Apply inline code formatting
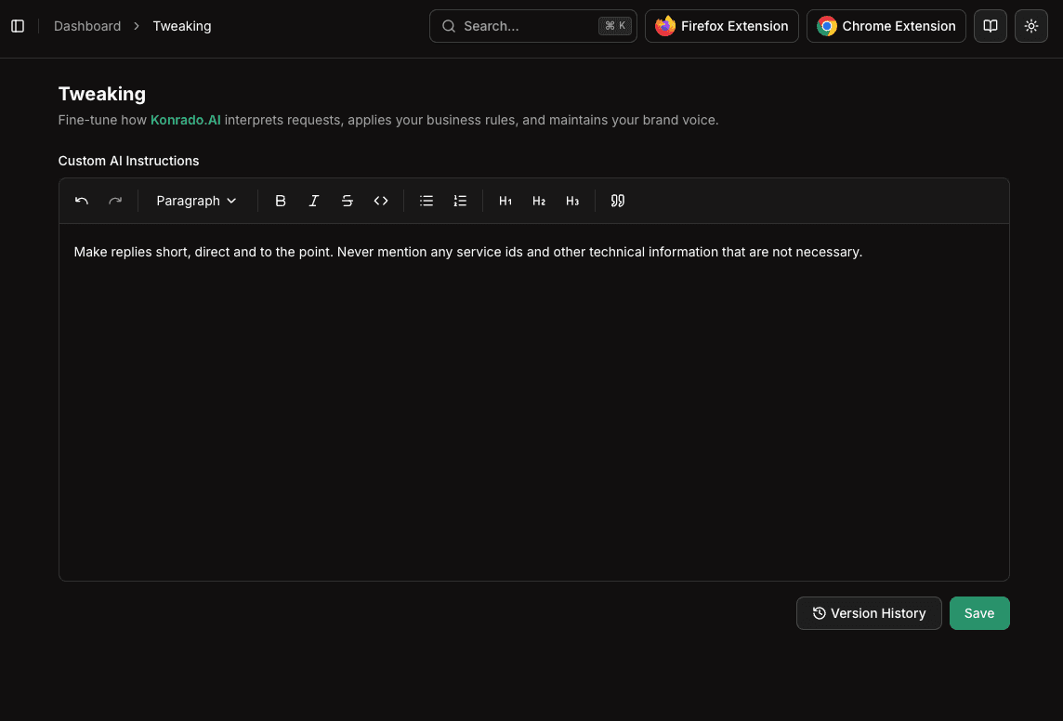 pos(381,201)
